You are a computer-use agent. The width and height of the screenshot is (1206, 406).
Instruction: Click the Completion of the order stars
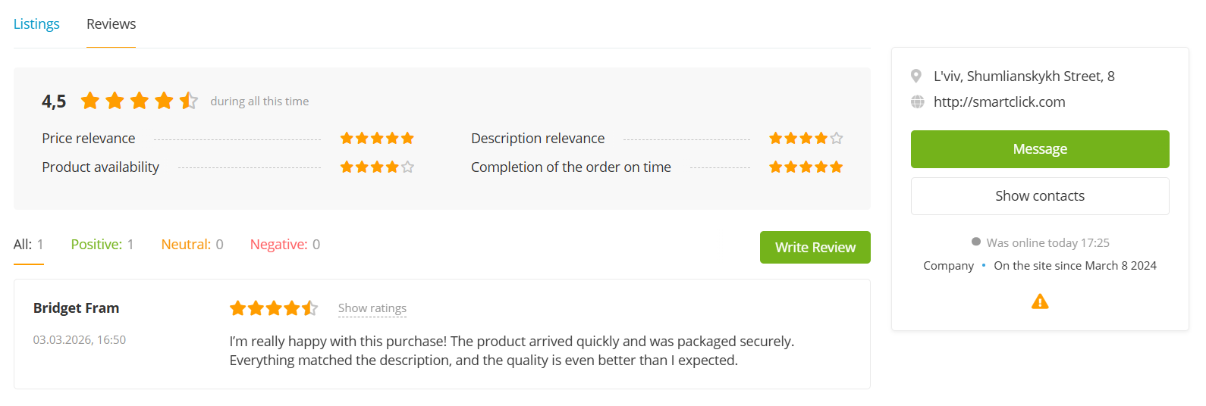[806, 167]
